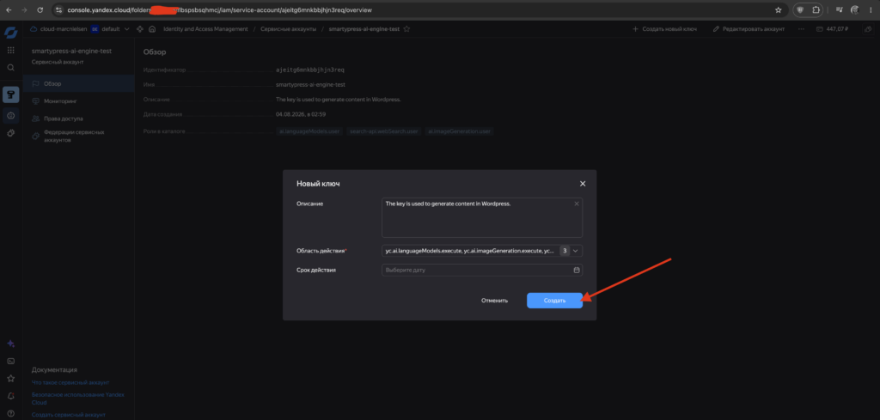Open link Что такое сервисный аккаунт
Viewport: 880px width, 420px height.
[x=70, y=382]
